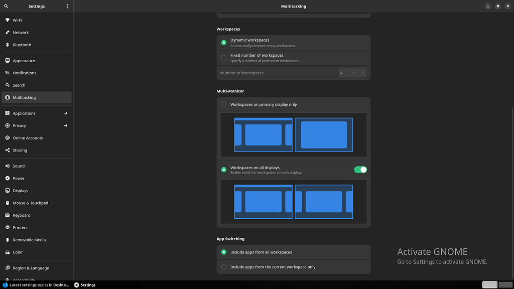Disable the workspace switch on each display toggle
514x289 pixels.
360,170
